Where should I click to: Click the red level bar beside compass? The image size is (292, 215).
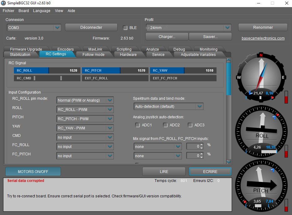point(286,99)
